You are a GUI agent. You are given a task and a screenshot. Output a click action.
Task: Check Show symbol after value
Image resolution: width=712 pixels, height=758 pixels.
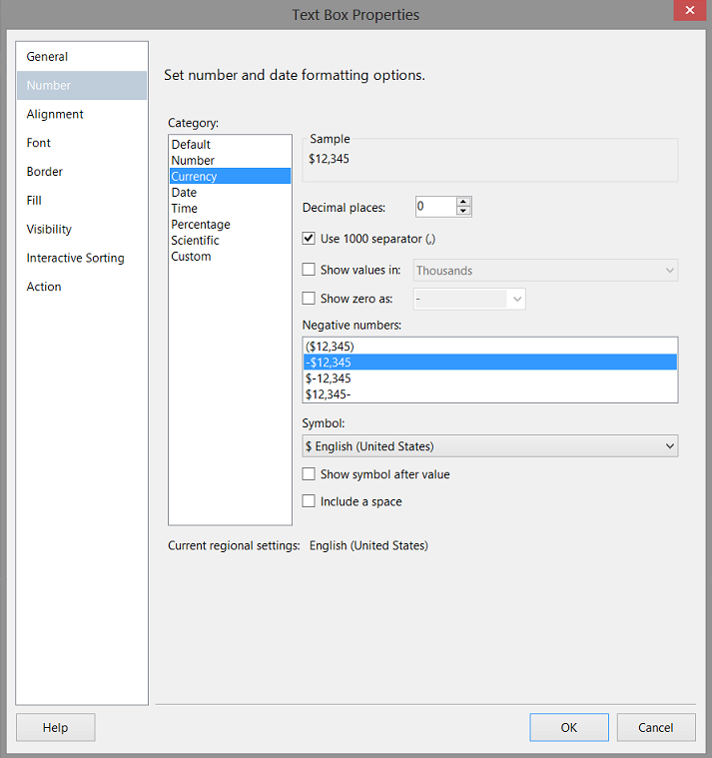[x=309, y=474]
